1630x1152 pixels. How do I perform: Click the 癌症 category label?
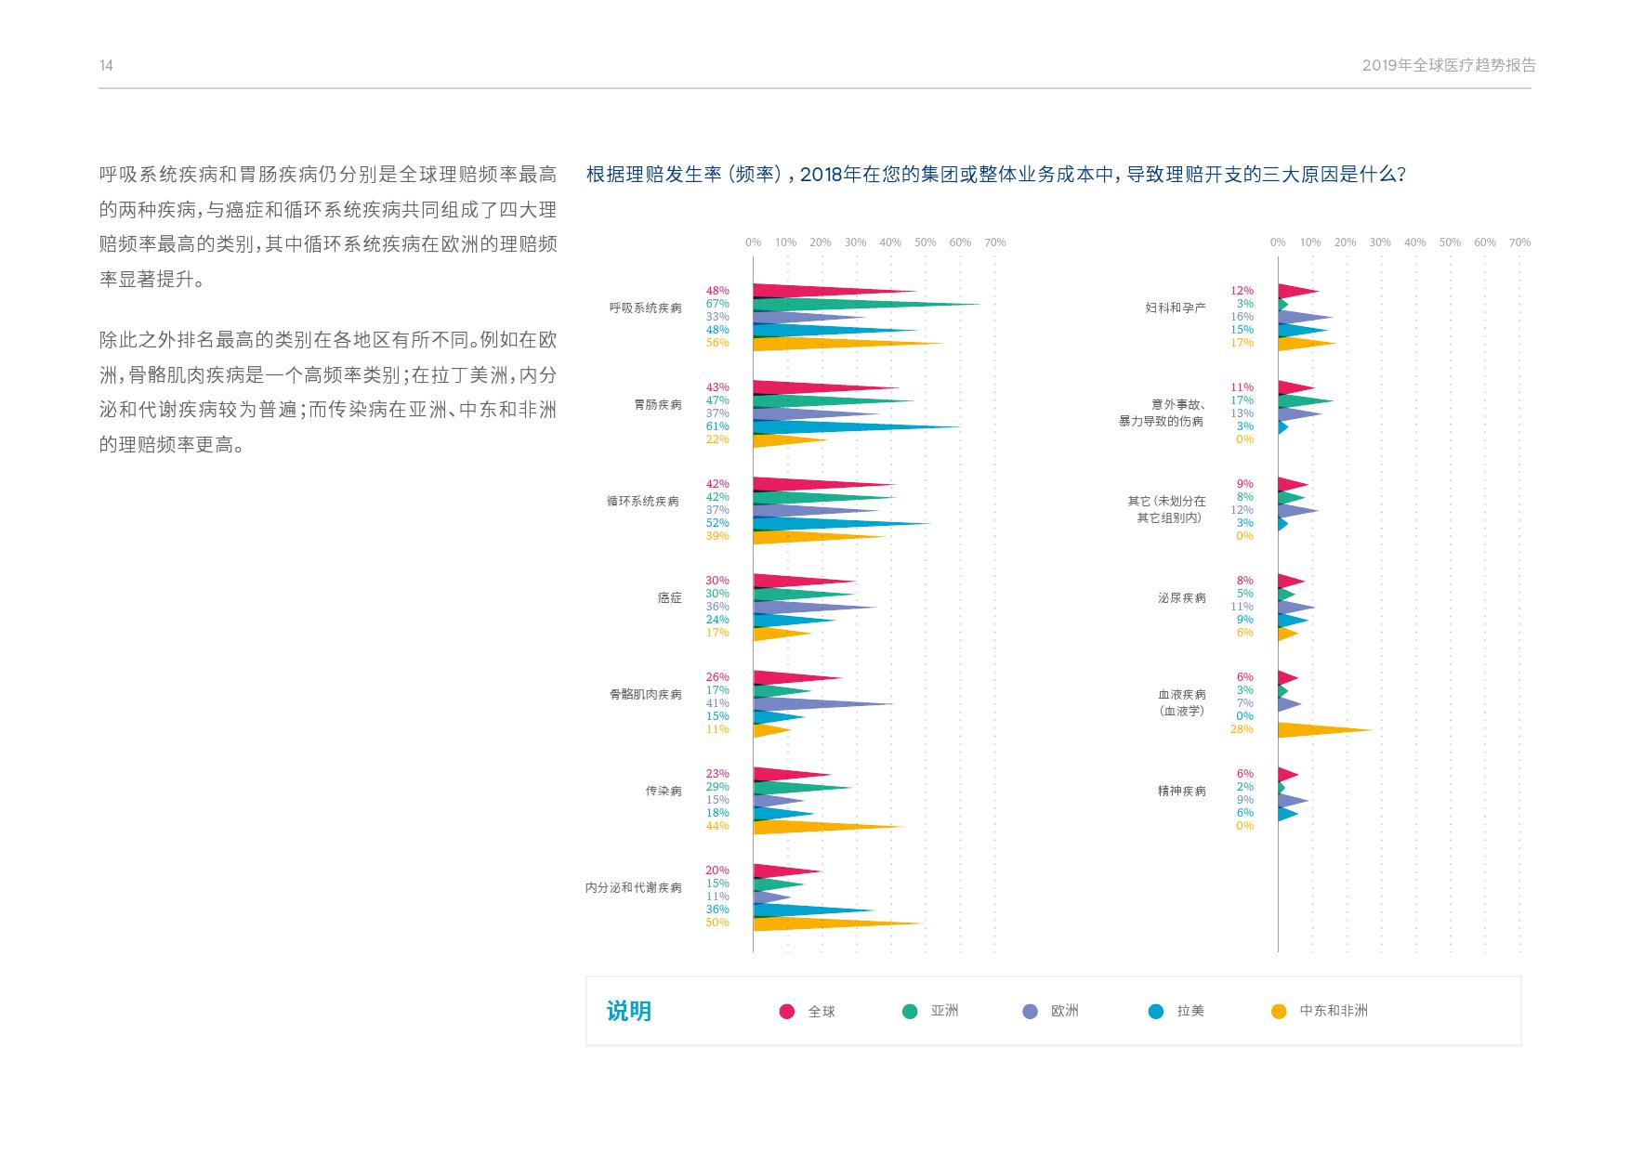669,598
